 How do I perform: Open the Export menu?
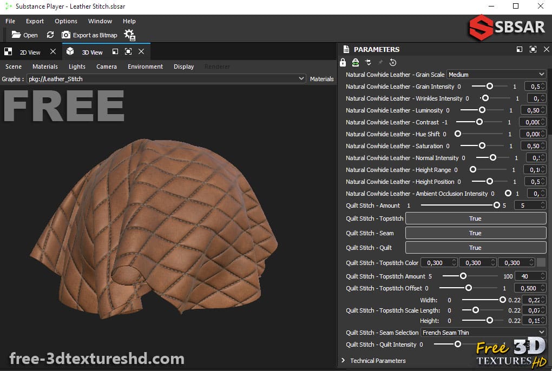point(35,21)
